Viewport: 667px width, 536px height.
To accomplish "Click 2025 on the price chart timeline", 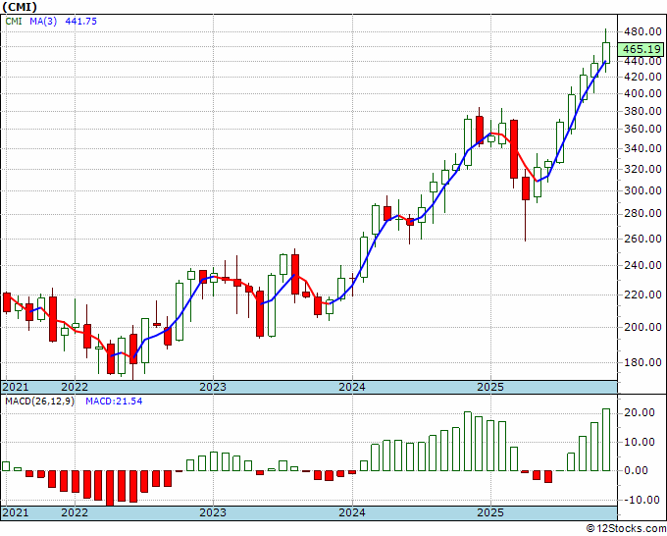I will [x=490, y=387].
